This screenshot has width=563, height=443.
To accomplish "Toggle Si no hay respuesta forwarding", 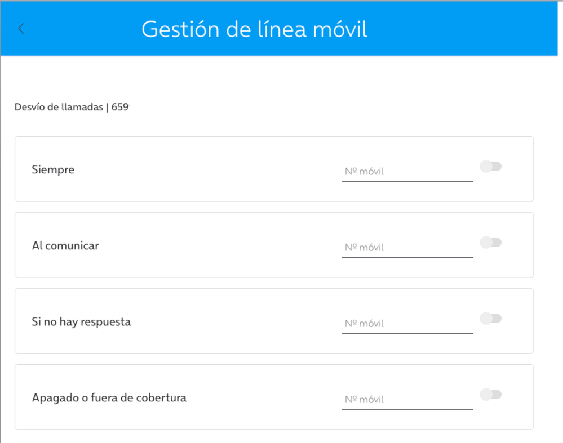I will pos(490,319).
